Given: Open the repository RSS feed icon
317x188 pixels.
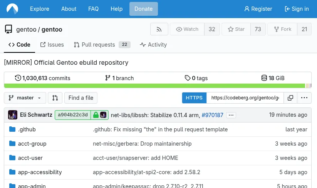Looking at the screenshot, I should [159, 29].
